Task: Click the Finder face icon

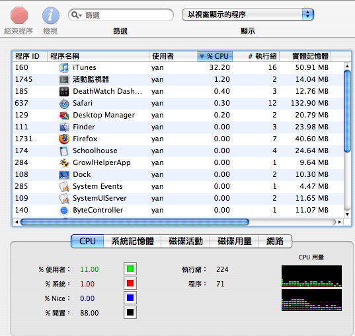Action: [x=64, y=127]
